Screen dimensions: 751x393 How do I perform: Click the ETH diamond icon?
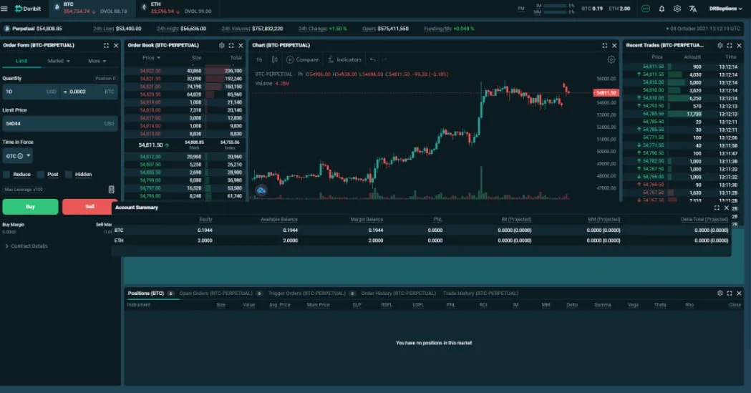(x=144, y=7)
